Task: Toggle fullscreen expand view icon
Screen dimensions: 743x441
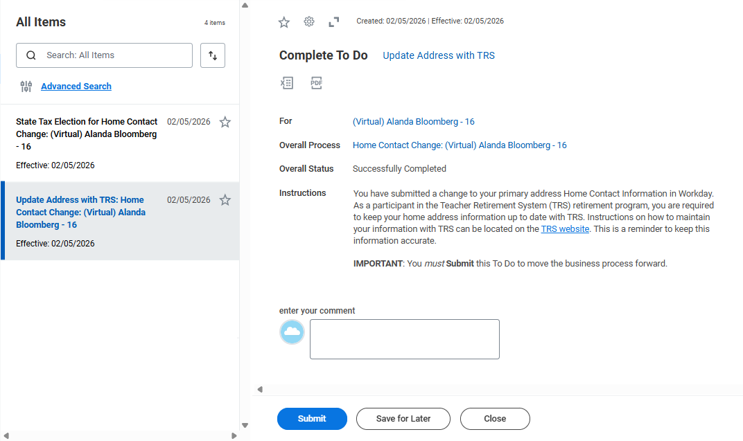Action: pyautogui.click(x=334, y=22)
